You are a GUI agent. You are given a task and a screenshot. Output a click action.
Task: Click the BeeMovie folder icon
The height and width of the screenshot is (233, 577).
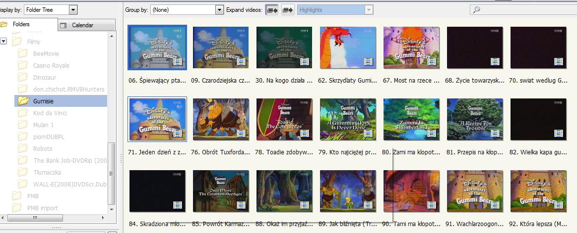pyautogui.click(x=23, y=54)
